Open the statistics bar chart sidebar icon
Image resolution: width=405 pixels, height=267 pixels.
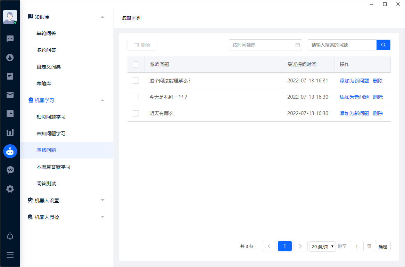[x=10, y=132]
